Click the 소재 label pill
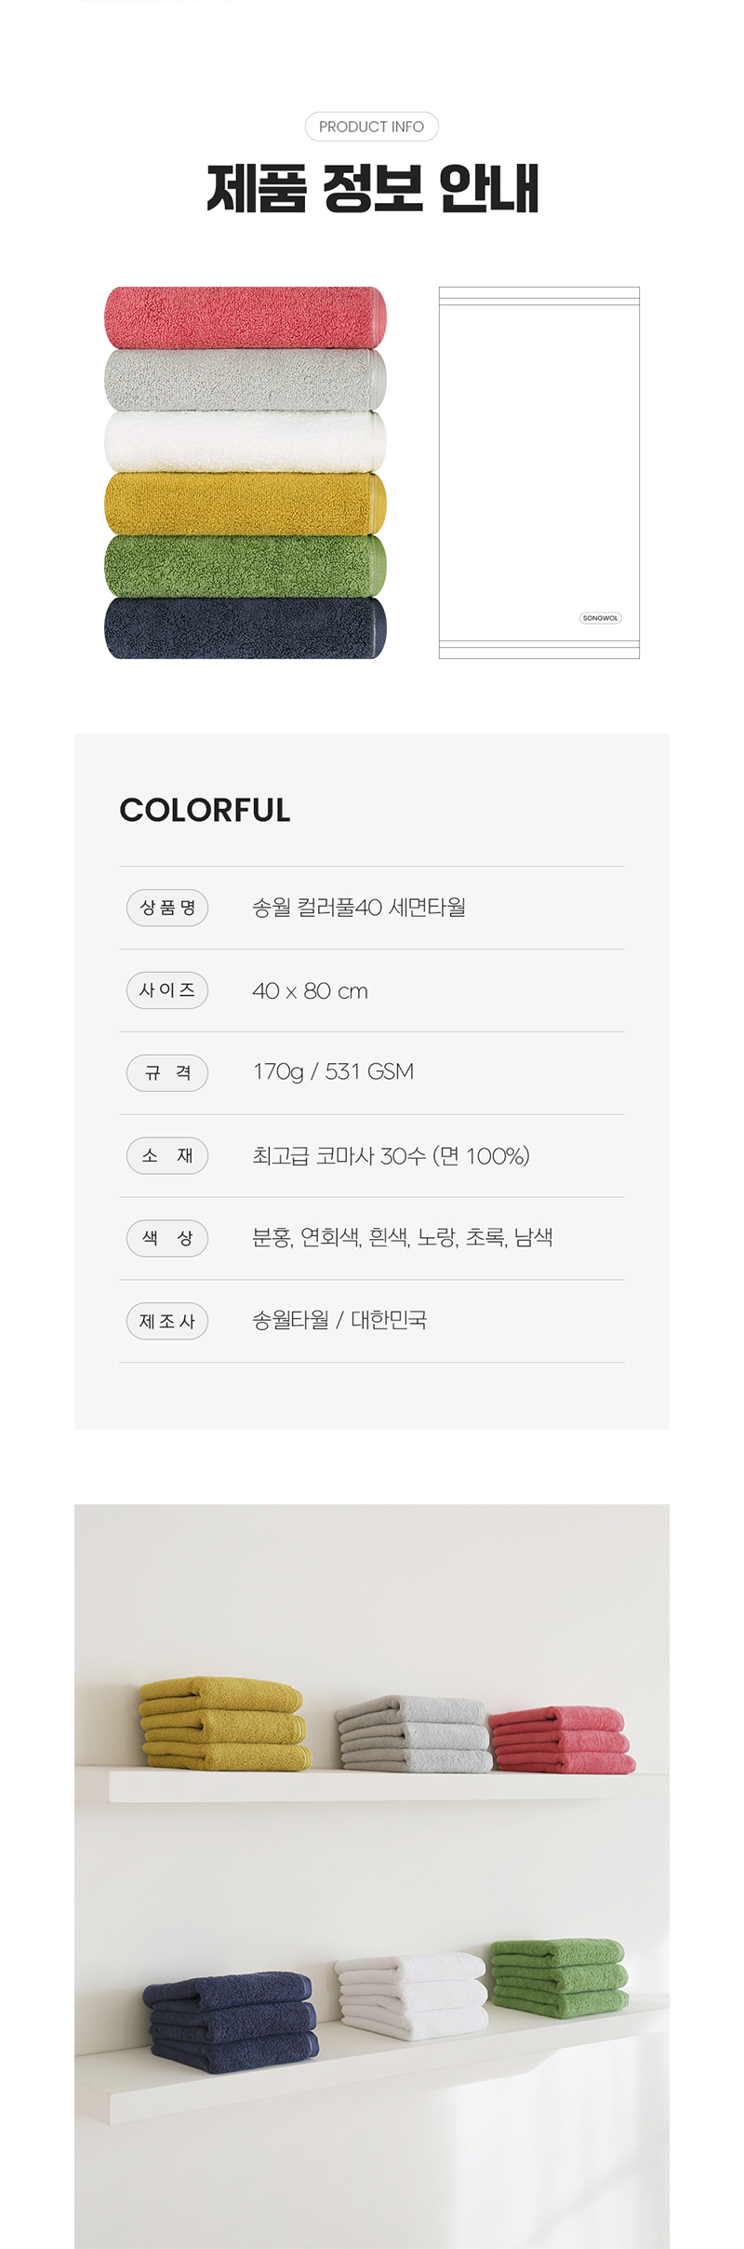Screen dimensions: 744x2249 click(167, 1155)
